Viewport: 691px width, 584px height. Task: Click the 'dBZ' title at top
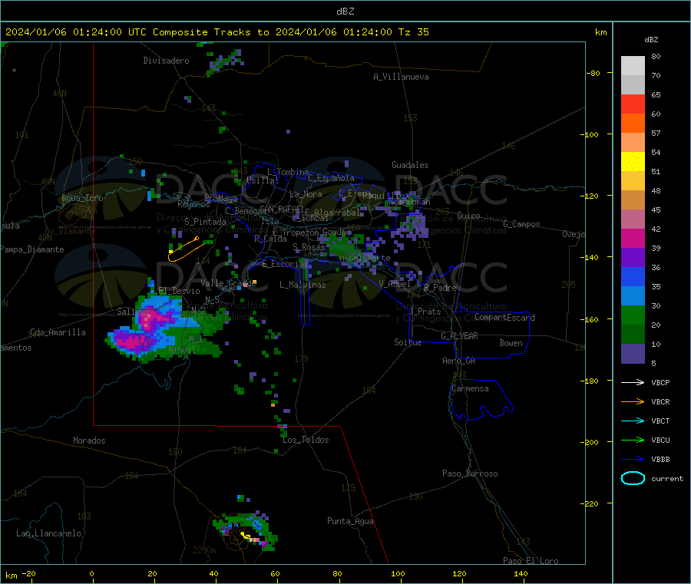345,11
